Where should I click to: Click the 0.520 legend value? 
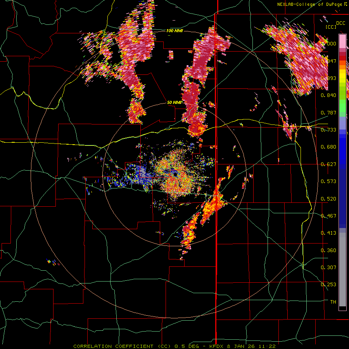328,199
